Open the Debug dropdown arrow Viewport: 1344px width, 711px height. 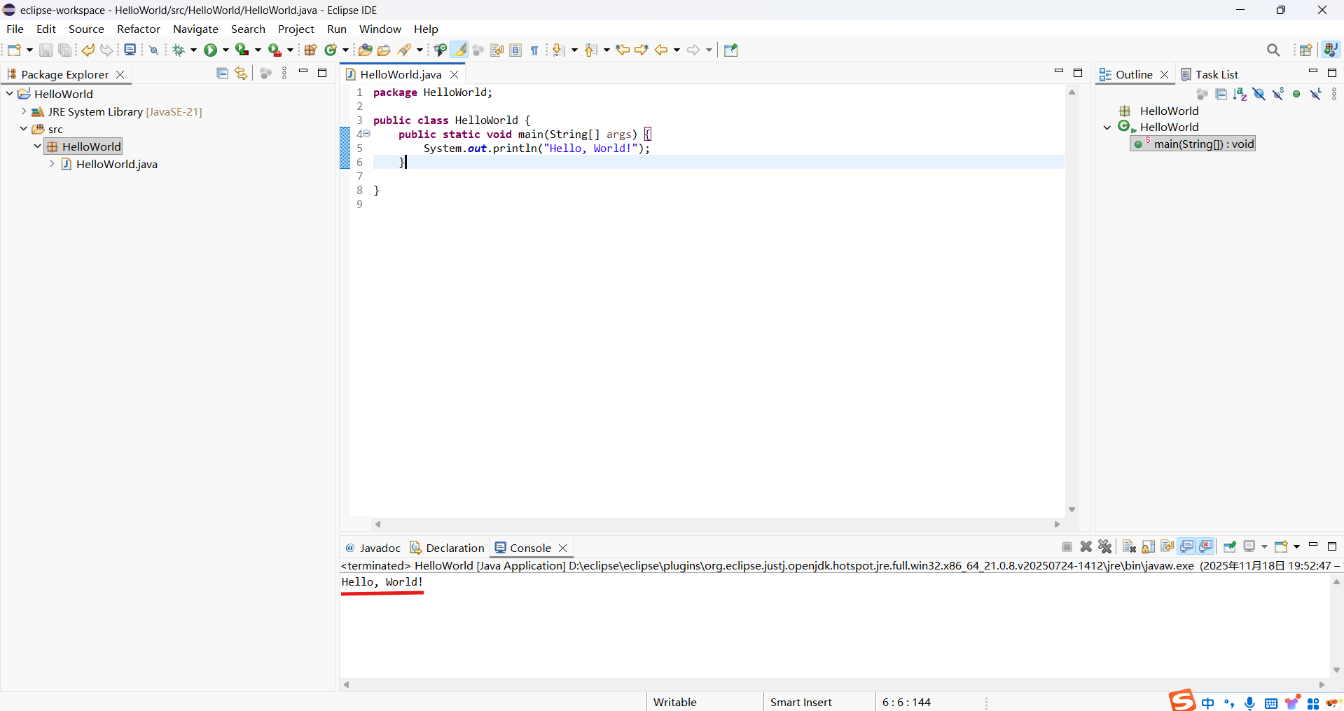[x=194, y=50]
